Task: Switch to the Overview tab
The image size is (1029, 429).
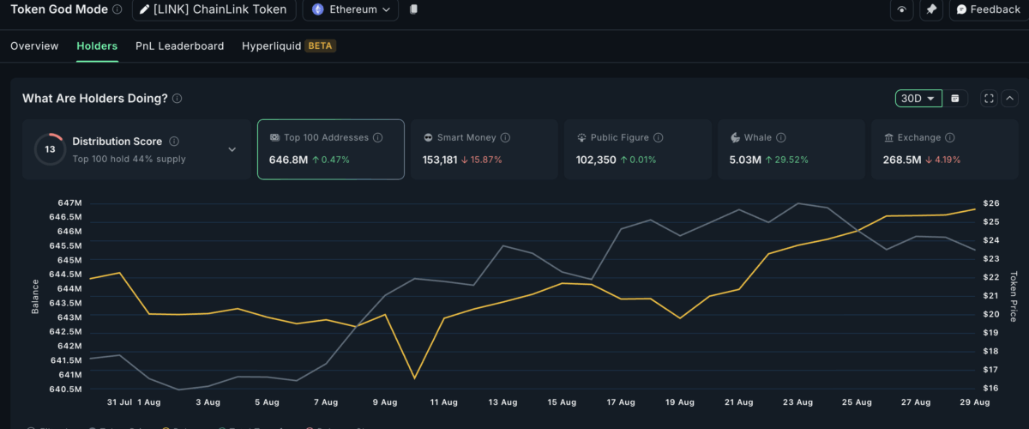Action: pos(34,46)
